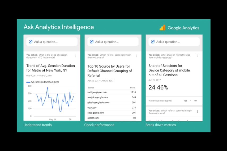This screenshot has height=151, width=227.
Task: Open three-dot menu on bottom-right referral card
Action: 198,112
